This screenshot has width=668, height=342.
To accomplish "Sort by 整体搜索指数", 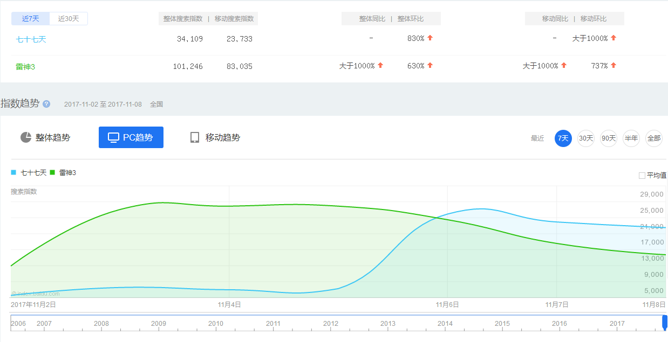I will (184, 18).
